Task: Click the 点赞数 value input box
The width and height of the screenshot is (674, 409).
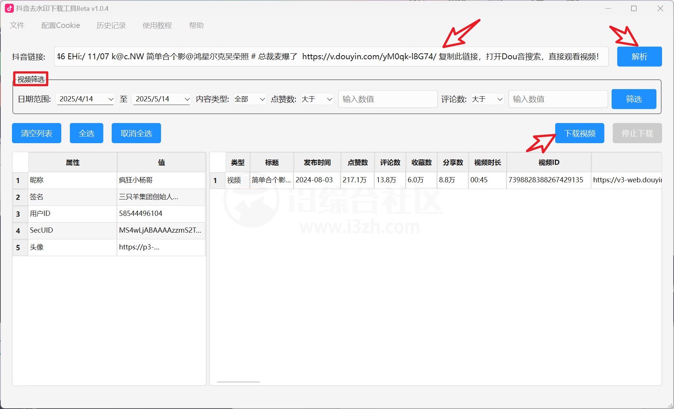Action: (387, 99)
